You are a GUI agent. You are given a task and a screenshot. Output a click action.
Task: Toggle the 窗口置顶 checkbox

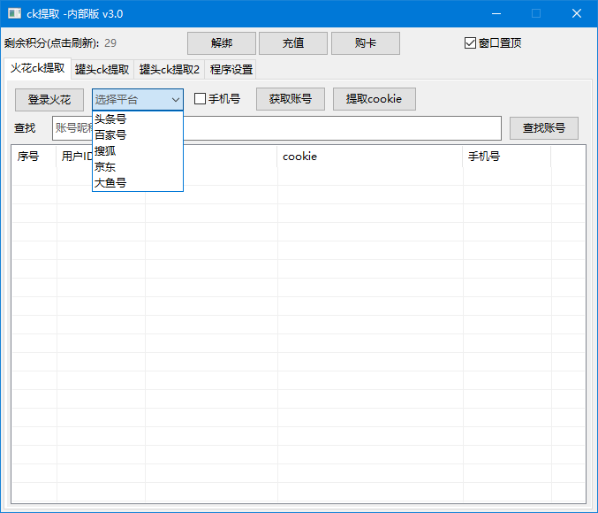(470, 43)
